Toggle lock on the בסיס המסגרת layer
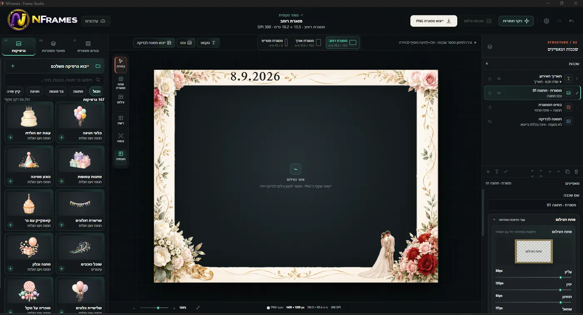The width and height of the screenshot is (583, 315). point(490,107)
